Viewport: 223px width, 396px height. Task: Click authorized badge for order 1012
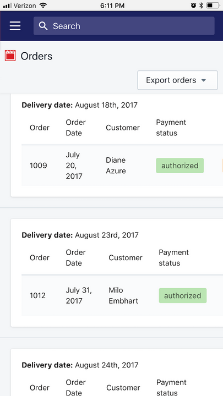point(183,296)
